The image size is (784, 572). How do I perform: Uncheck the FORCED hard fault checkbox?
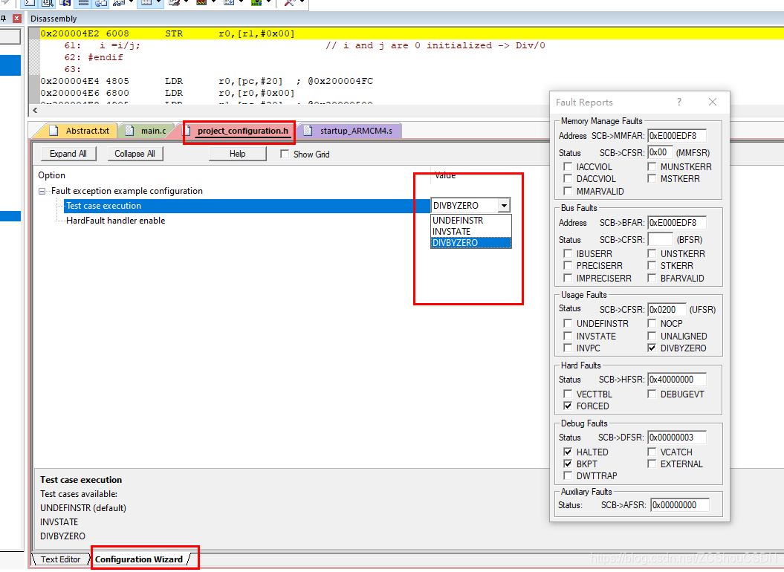(x=568, y=406)
